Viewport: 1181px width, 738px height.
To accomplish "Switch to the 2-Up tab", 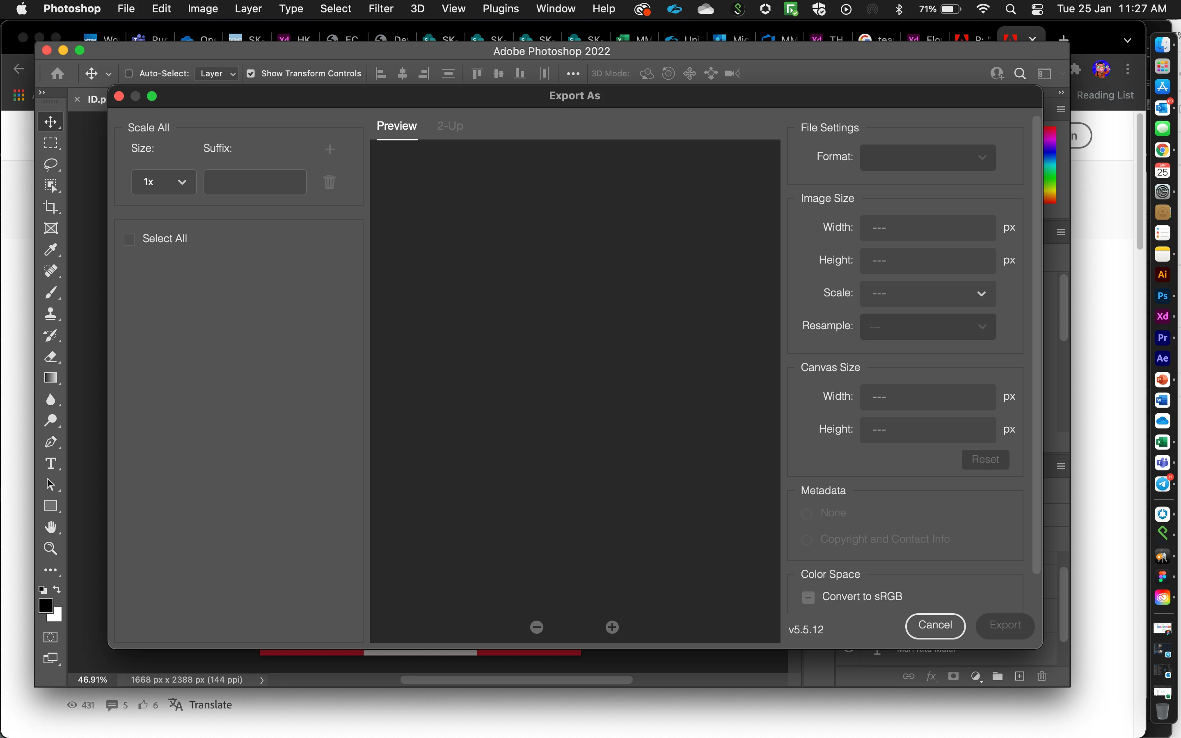I will click(x=450, y=126).
